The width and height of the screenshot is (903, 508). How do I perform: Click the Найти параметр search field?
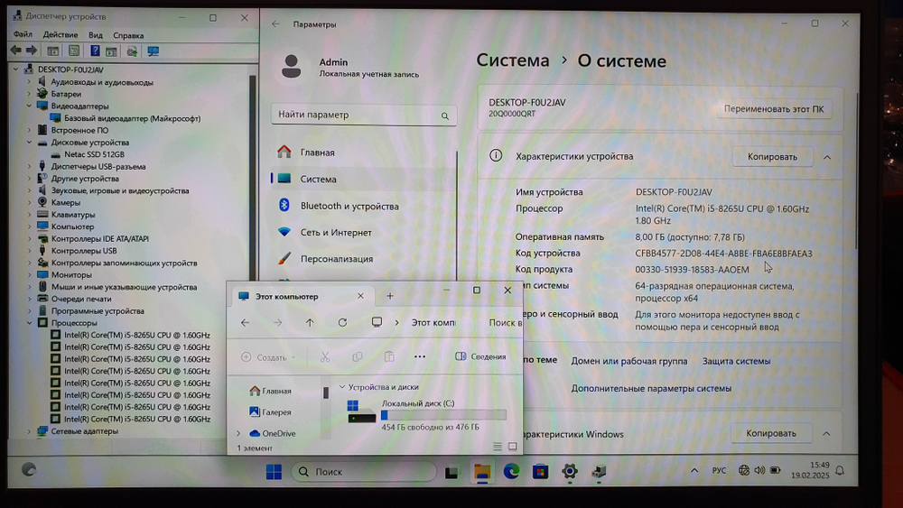click(364, 115)
